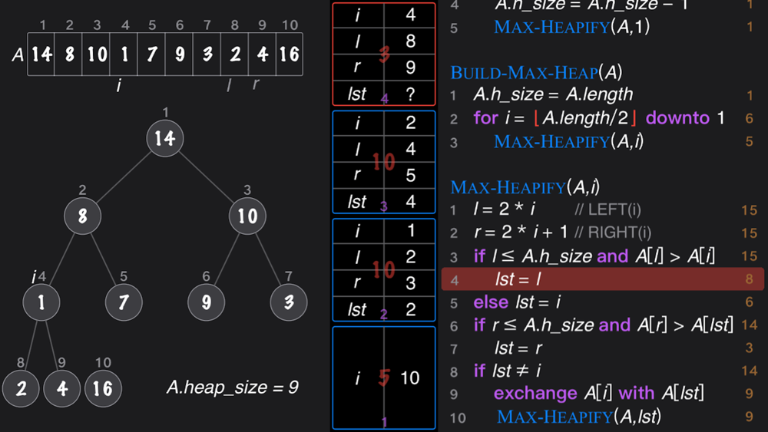Select the 'lst = r' line

[518, 348]
